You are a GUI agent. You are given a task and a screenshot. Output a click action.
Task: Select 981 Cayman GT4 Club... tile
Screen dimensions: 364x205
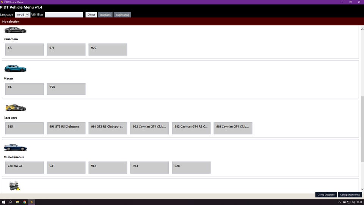(233, 128)
